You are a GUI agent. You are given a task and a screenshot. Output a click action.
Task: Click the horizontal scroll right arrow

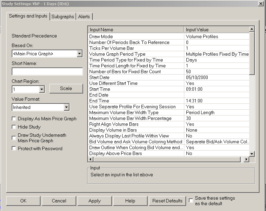(x=246, y=159)
